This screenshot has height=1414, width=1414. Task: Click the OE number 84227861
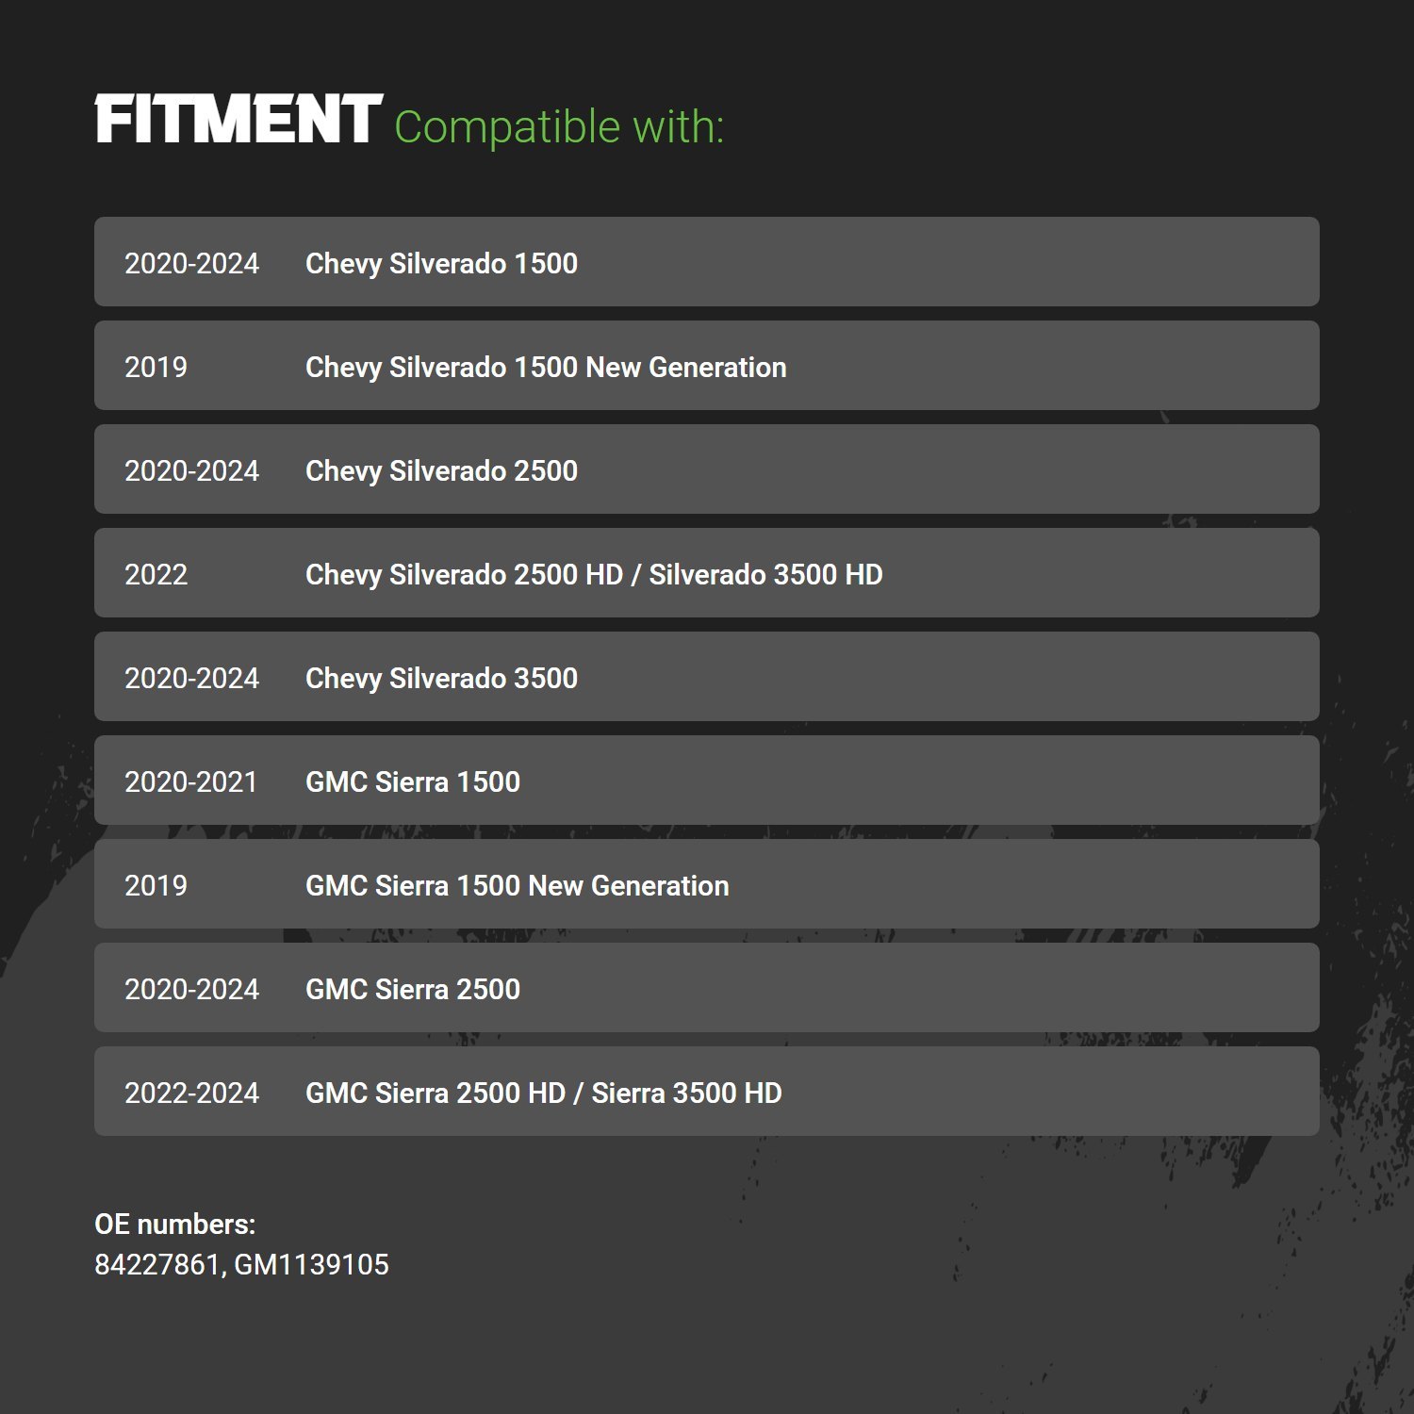(x=156, y=1264)
